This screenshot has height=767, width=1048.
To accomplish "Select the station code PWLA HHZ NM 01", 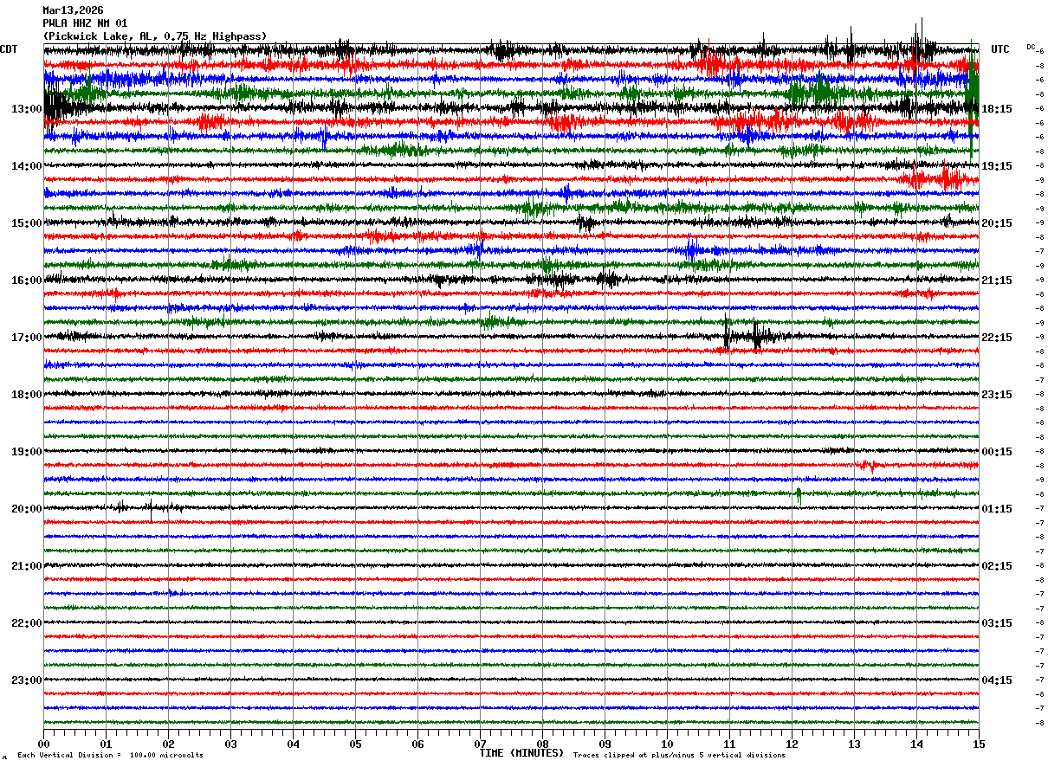I will pos(85,23).
